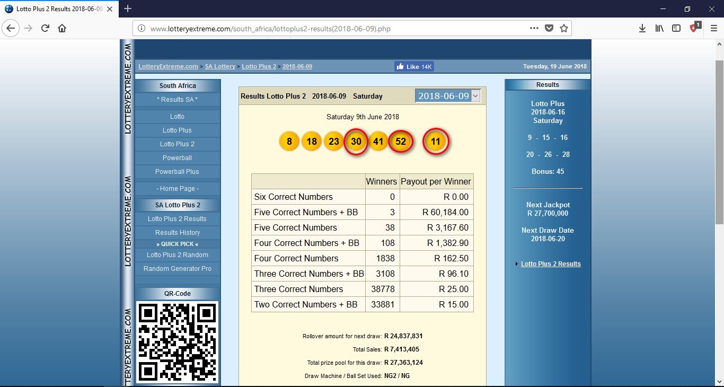
Task: Click the R 60,184.00 payout cell
Action: tap(436, 212)
